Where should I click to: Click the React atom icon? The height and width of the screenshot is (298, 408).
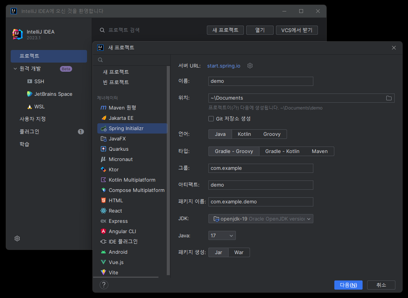pos(103,211)
